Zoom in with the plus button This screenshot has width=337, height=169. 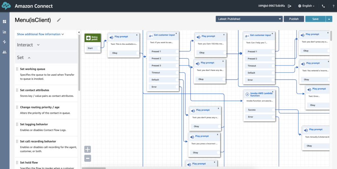88,149
